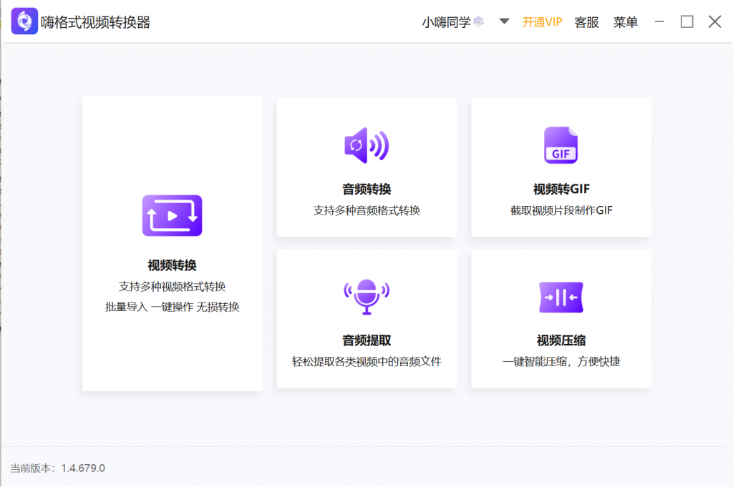Click the app logo in title bar
The width and height of the screenshot is (733, 487).
[24, 21]
